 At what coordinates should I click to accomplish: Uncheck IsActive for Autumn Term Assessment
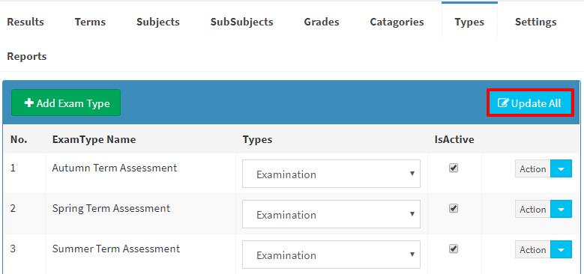click(454, 168)
